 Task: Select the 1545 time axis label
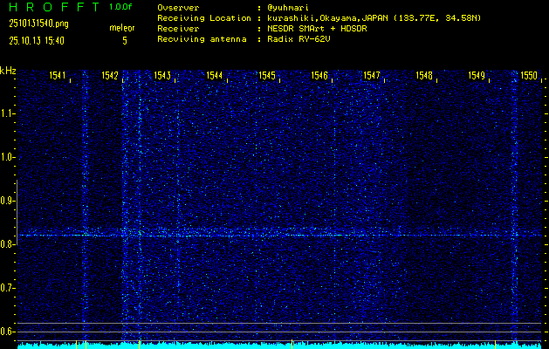point(267,75)
